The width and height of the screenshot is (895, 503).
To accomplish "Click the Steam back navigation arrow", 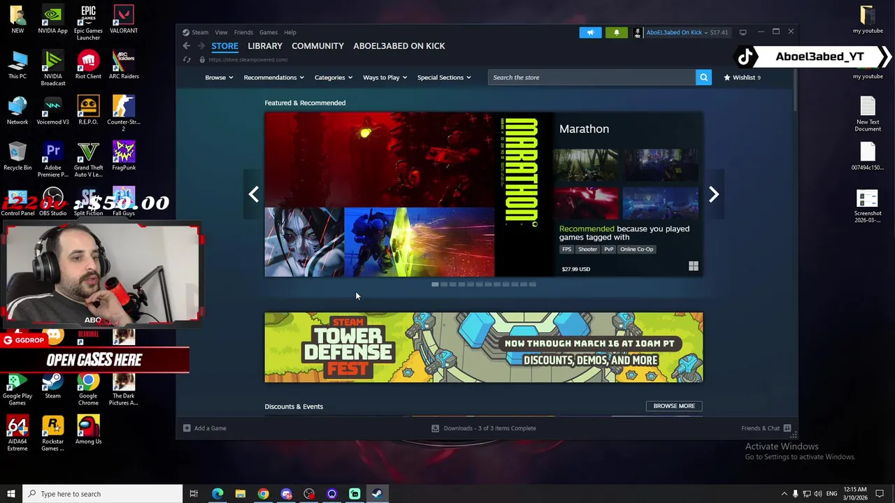I will [x=187, y=46].
